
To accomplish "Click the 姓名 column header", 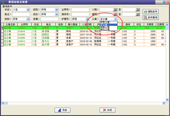I will (x=49, y=25).
